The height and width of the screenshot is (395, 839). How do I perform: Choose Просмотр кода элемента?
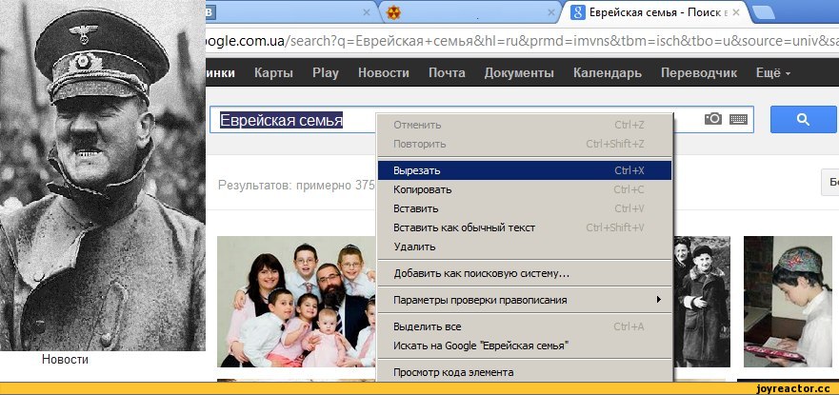click(x=524, y=372)
